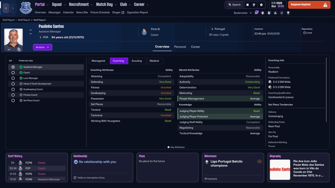Go forward with the right arrow

coord(13,8)
